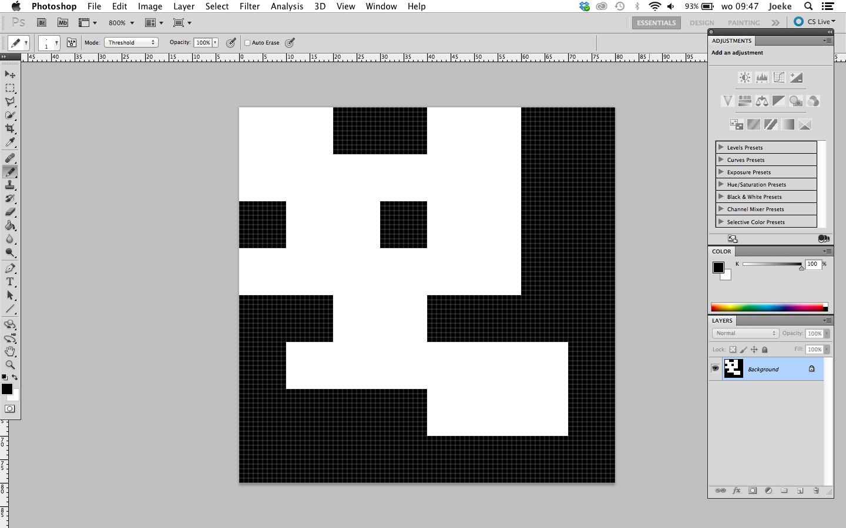The image size is (846, 528).
Task: Select the Pencil tool in toolbox
Action: [10, 171]
